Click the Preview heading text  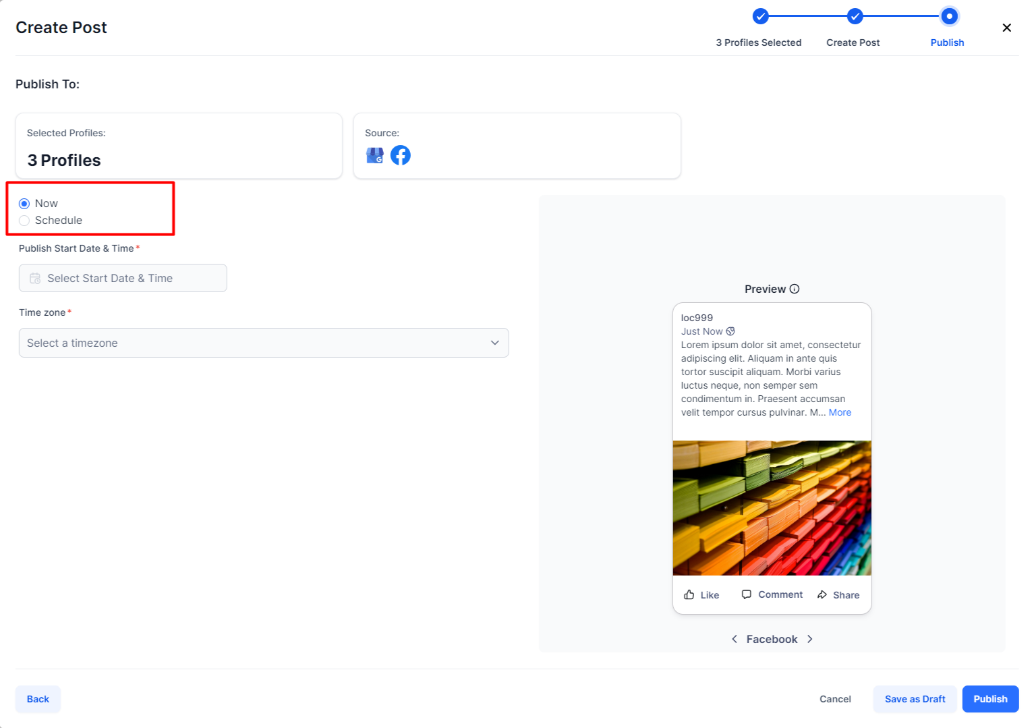(765, 289)
